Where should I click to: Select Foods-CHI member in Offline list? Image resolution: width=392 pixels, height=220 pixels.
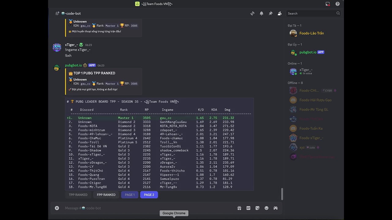[309, 90]
